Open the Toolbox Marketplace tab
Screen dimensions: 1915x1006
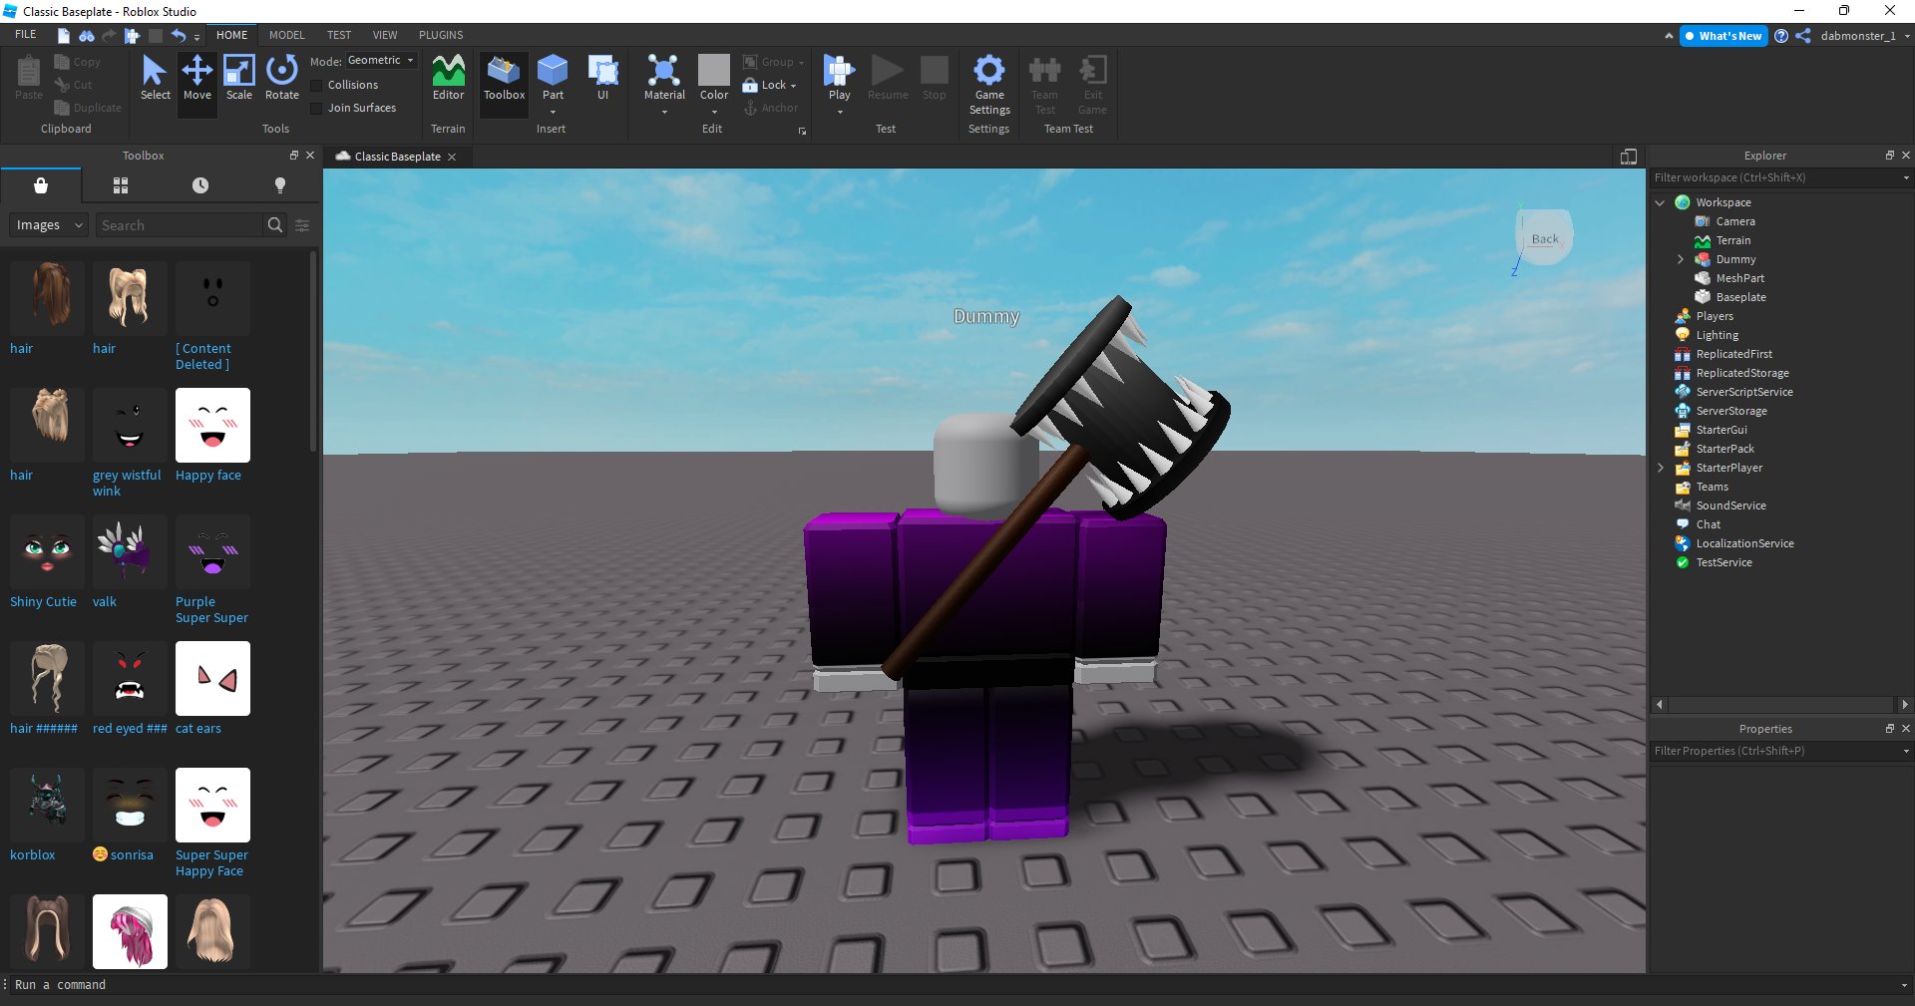pyautogui.click(x=41, y=185)
